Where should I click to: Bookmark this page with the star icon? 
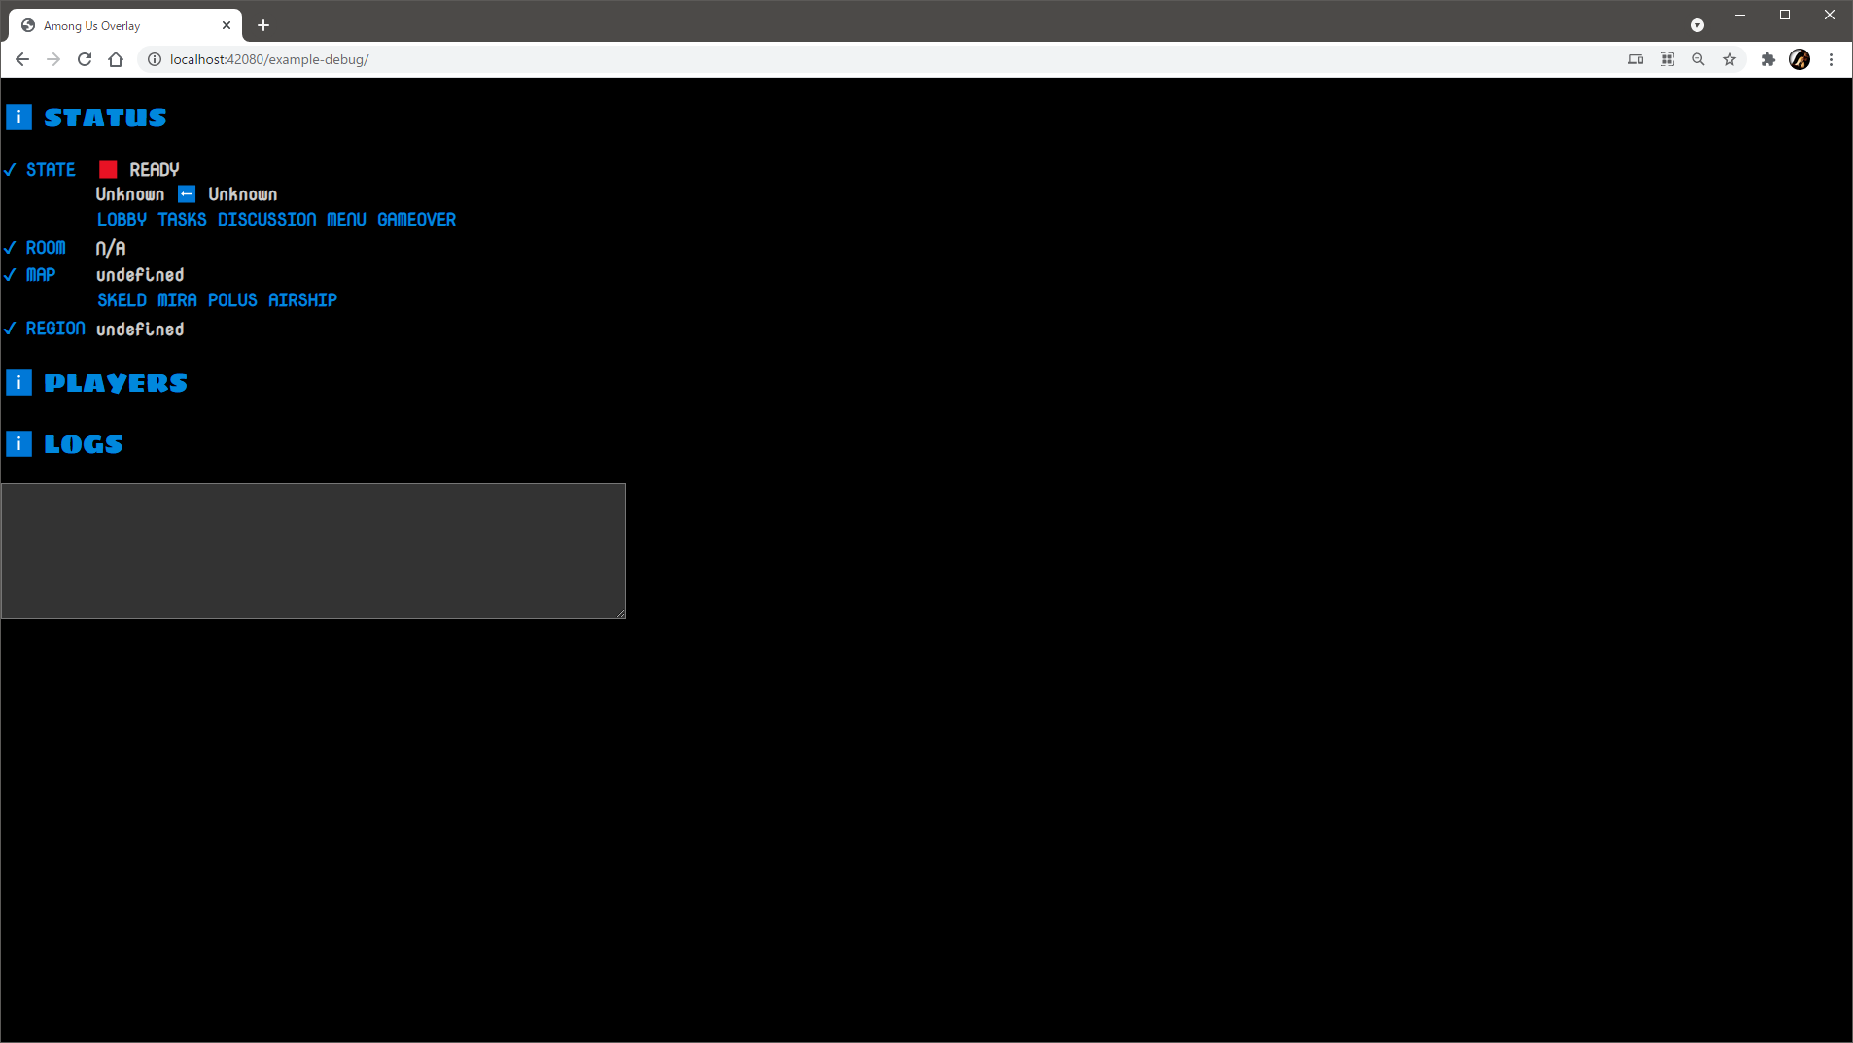pos(1730,59)
